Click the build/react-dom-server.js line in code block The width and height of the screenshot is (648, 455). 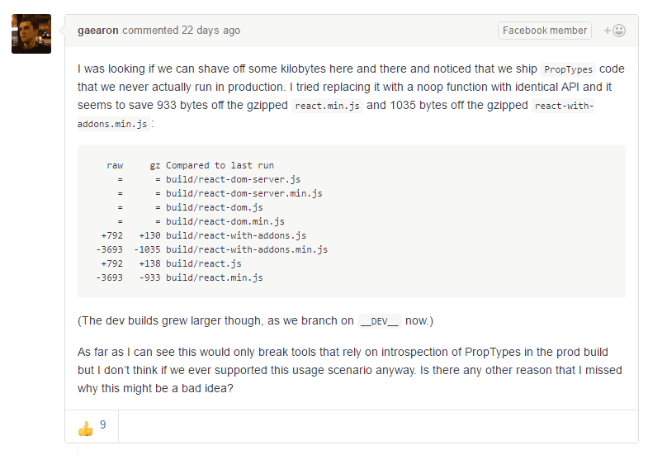(x=209, y=179)
